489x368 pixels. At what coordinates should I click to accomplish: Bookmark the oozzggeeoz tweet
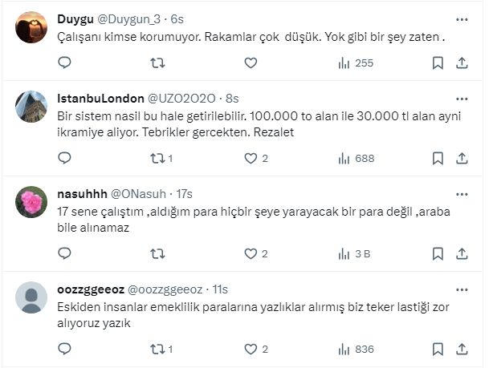[438, 349]
